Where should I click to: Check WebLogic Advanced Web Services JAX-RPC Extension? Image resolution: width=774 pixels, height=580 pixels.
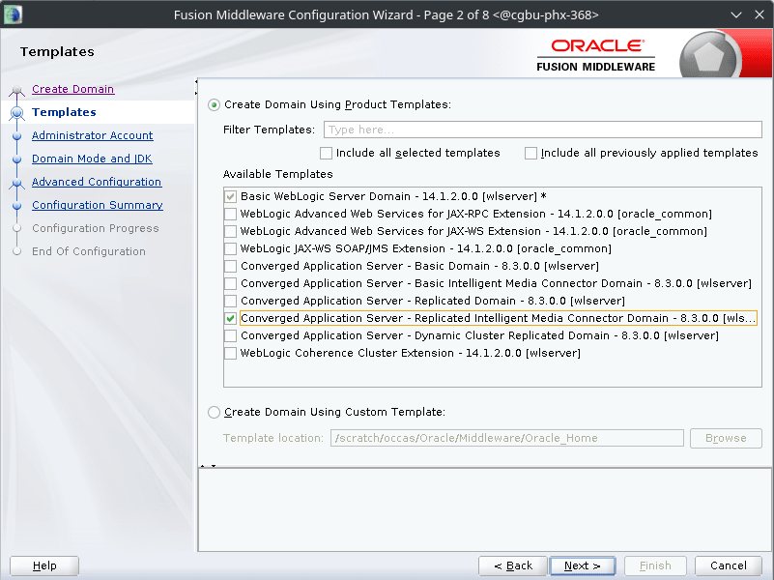coord(230,214)
